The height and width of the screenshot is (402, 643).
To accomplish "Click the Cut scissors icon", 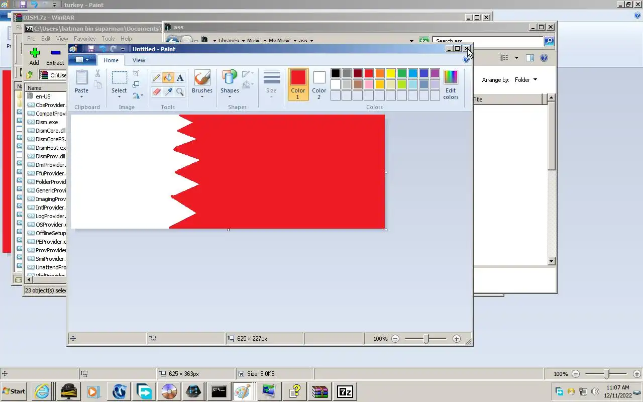I will pyautogui.click(x=97, y=74).
